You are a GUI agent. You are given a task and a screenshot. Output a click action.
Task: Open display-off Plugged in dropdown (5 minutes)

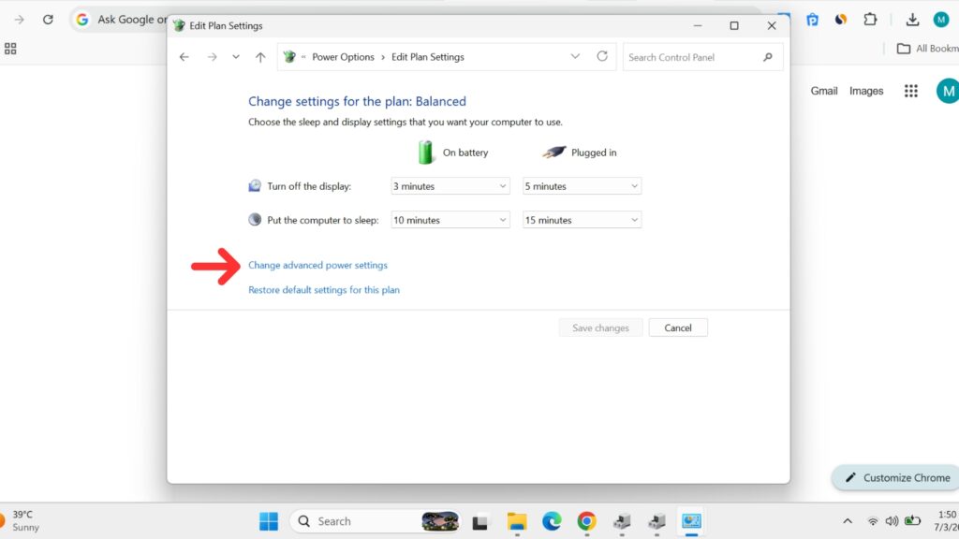[582, 186]
